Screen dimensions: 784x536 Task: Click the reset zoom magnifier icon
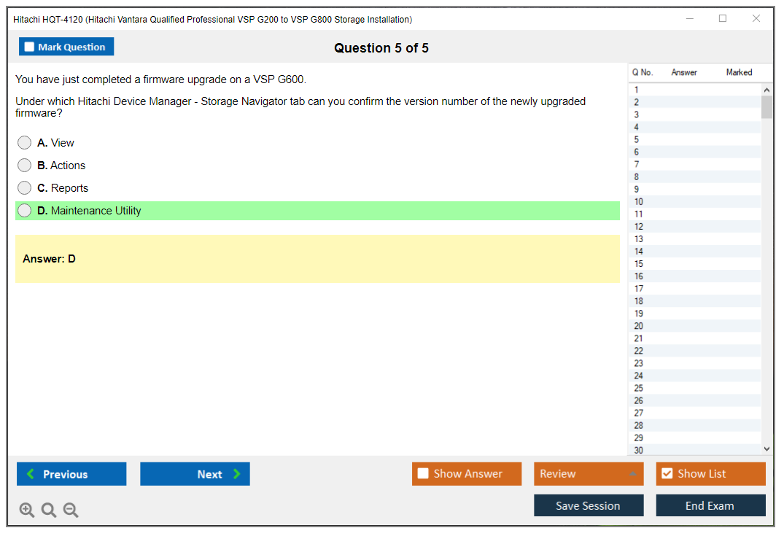[x=49, y=510]
